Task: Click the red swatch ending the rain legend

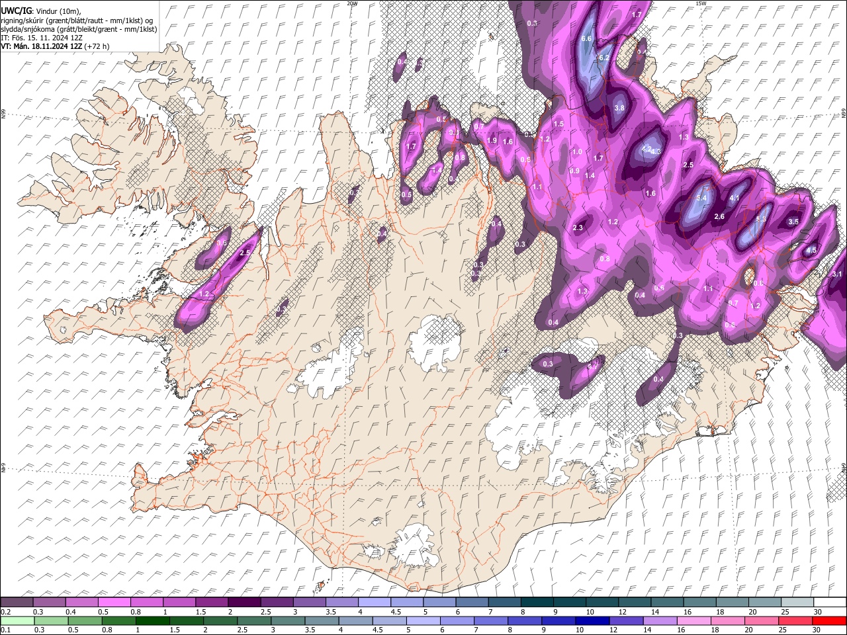Action: 830,621
